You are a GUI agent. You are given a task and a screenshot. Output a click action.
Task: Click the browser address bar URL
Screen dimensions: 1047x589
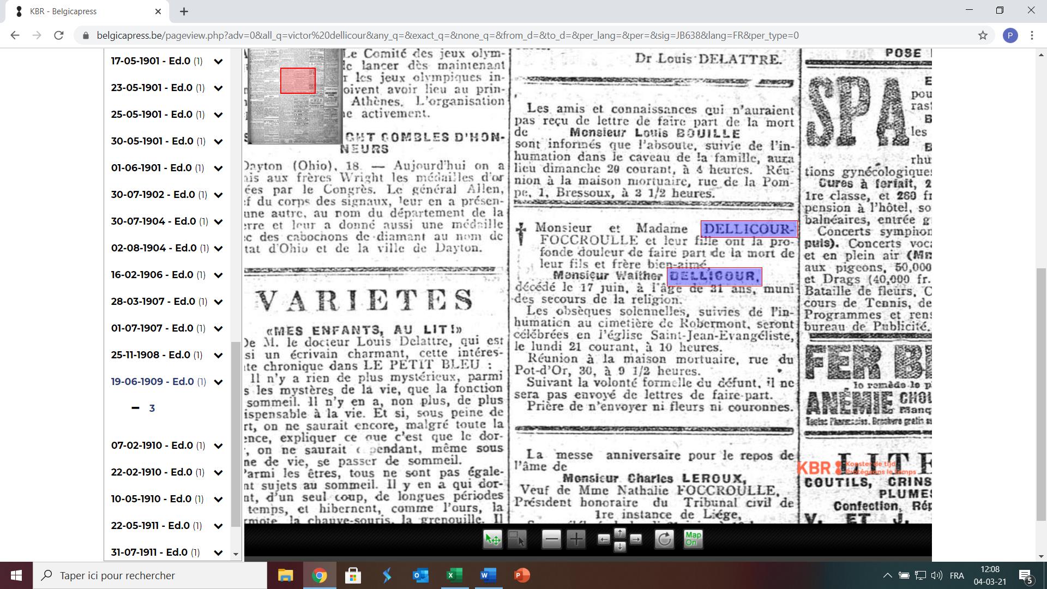point(447,35)
